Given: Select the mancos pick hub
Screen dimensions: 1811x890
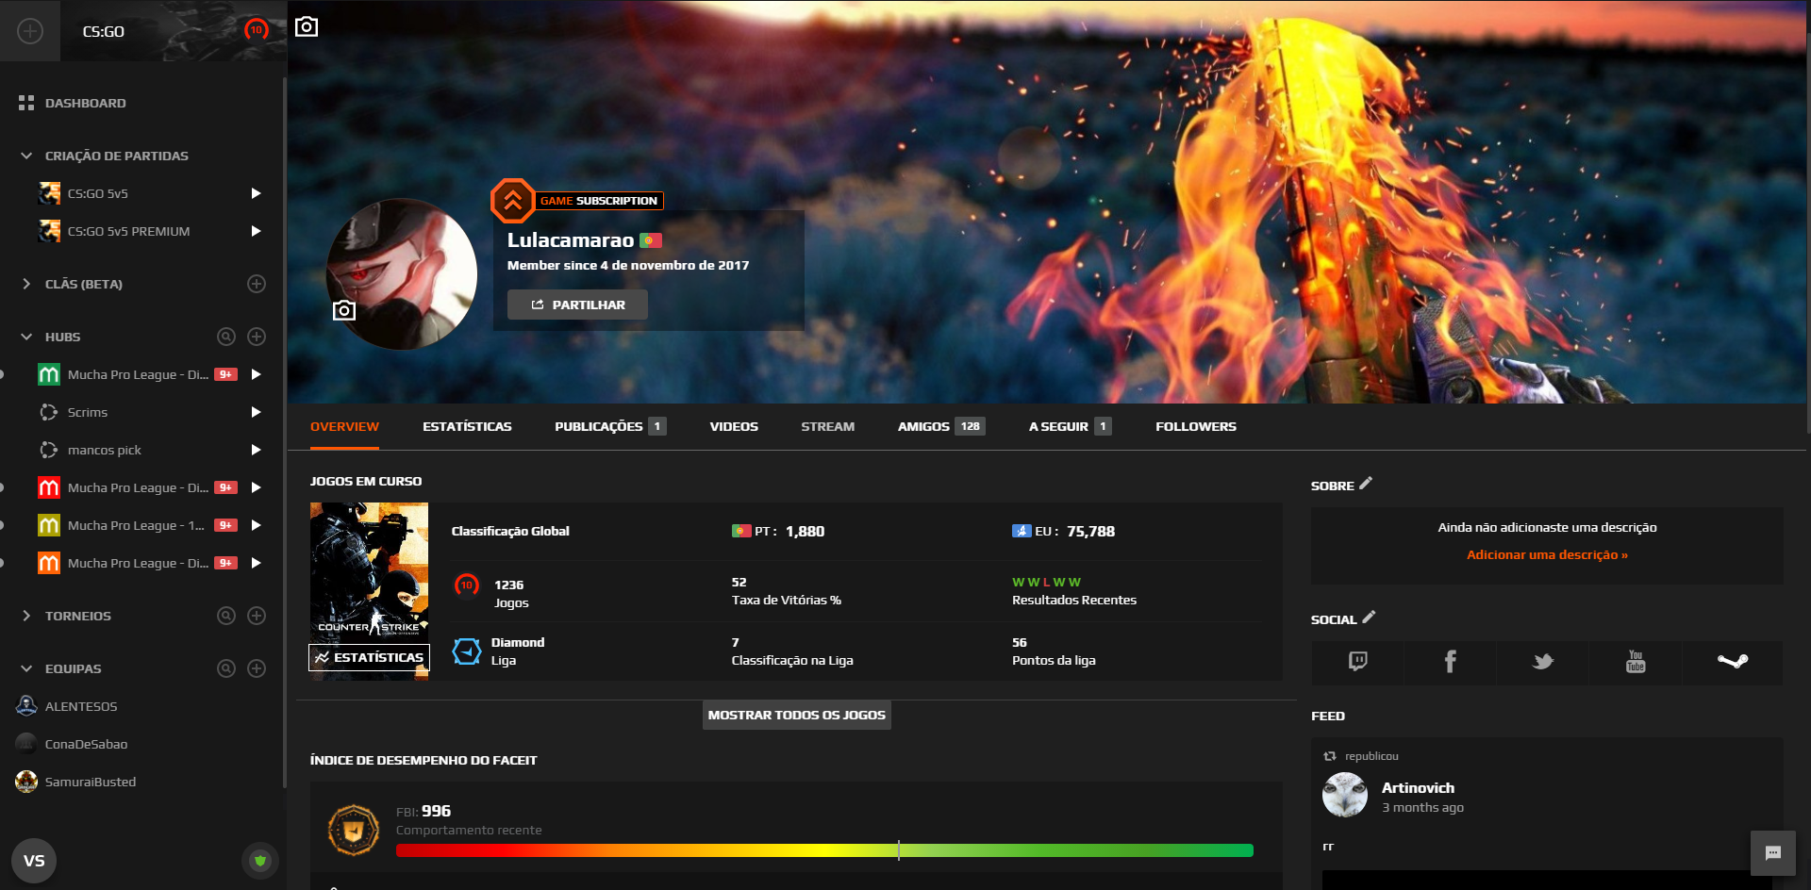Looking at the screenshot, I should click(105, 450).
